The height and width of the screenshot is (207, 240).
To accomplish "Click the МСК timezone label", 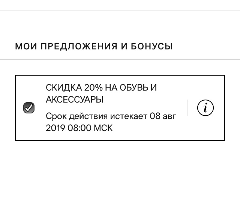I will point(103,128).
